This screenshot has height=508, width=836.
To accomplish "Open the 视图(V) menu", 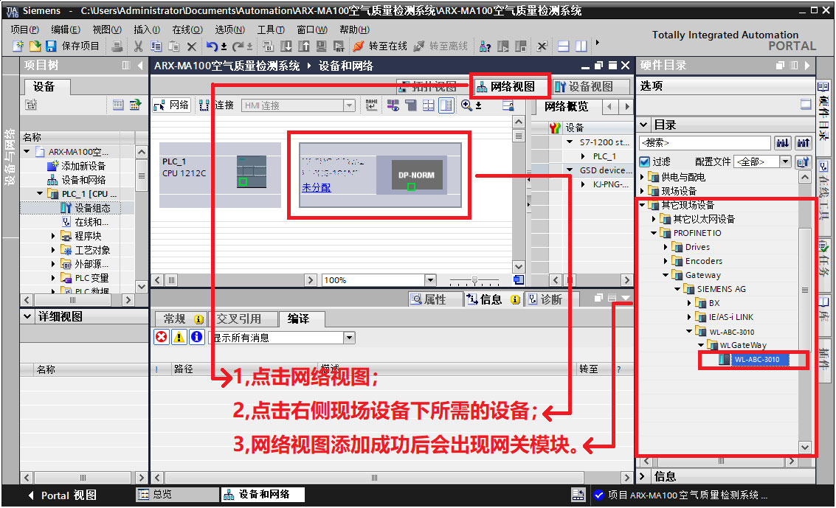I will (107, 29).
